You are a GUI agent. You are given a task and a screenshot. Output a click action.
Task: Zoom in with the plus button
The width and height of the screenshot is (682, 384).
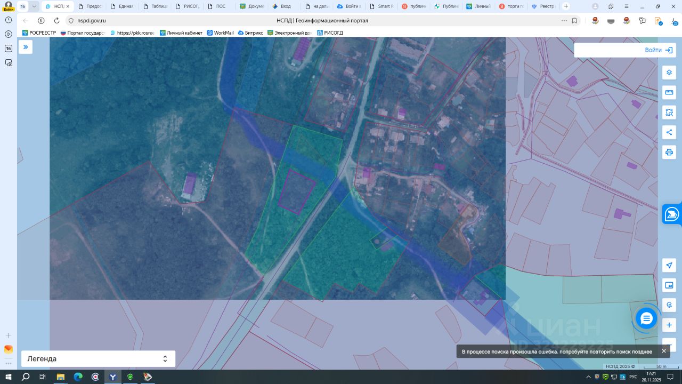coord(669,325)
